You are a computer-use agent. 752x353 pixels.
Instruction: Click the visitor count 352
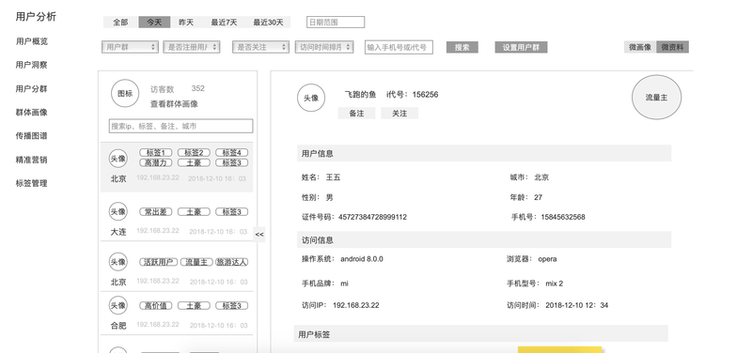click(x=198, y=88)
